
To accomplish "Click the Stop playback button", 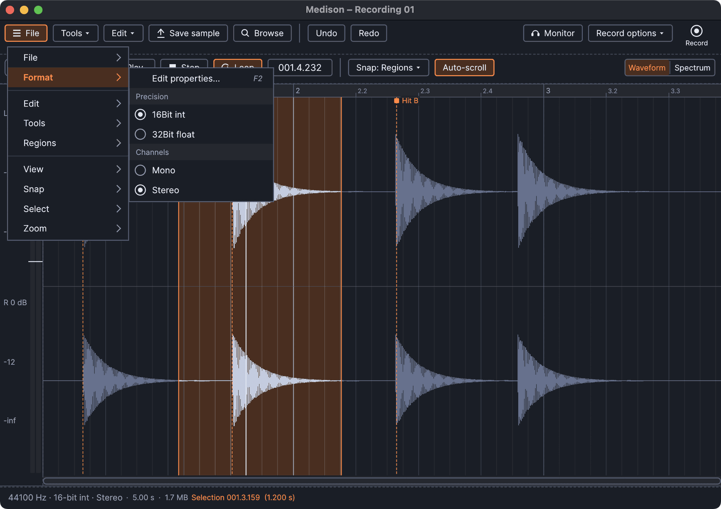I will [184, 64].
